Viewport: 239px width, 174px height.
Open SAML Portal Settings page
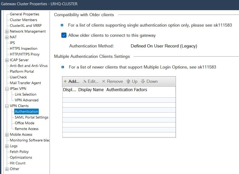tap(31, 117)
